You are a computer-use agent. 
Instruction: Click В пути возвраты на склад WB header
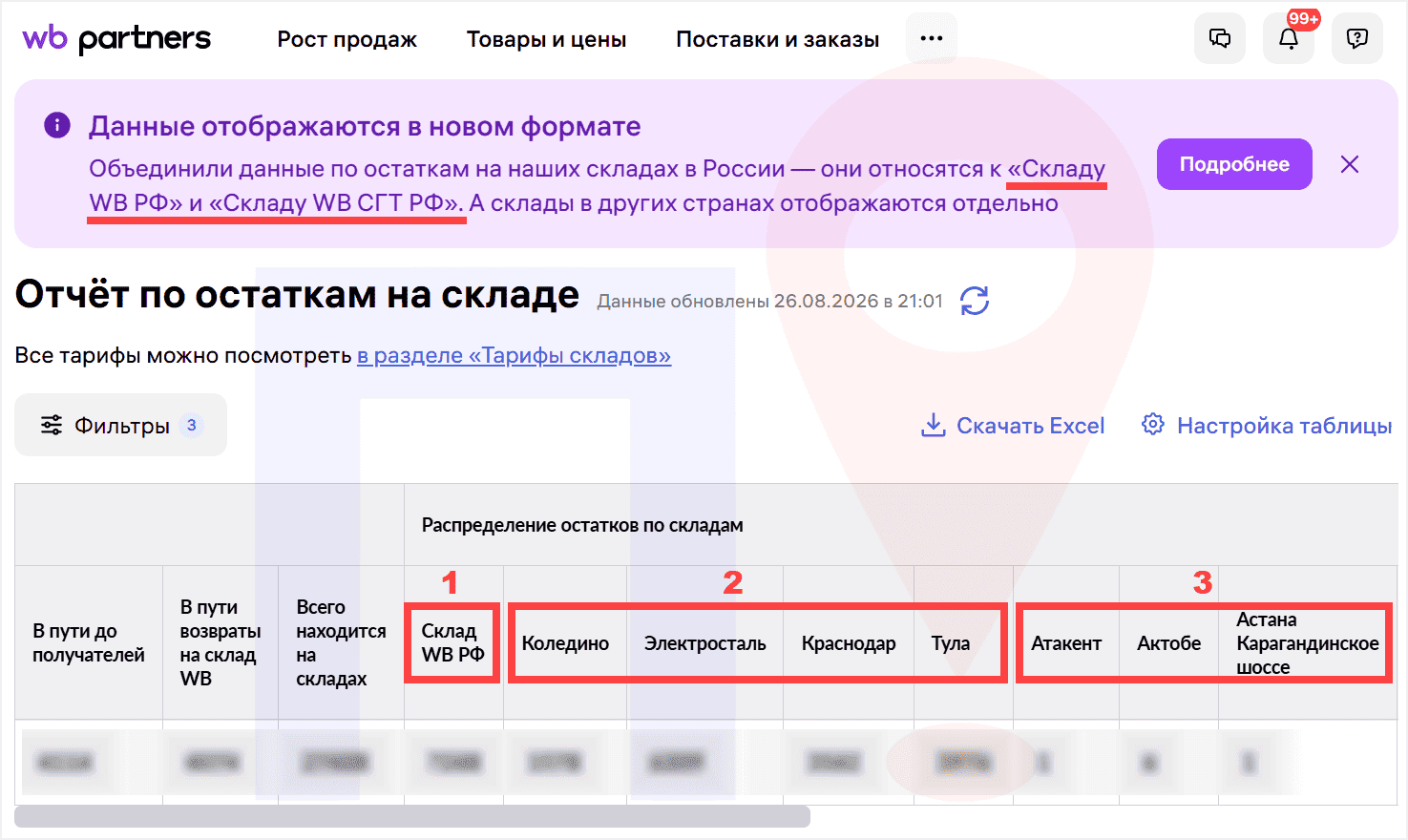pyautogui.click(x=221, y=642)
